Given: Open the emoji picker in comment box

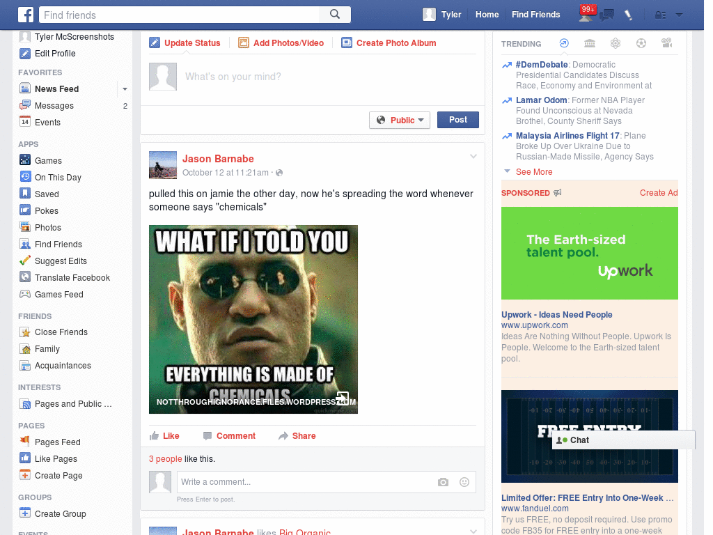Looking at the screenshot, I should pyautogui.click(x=464, y=482).
